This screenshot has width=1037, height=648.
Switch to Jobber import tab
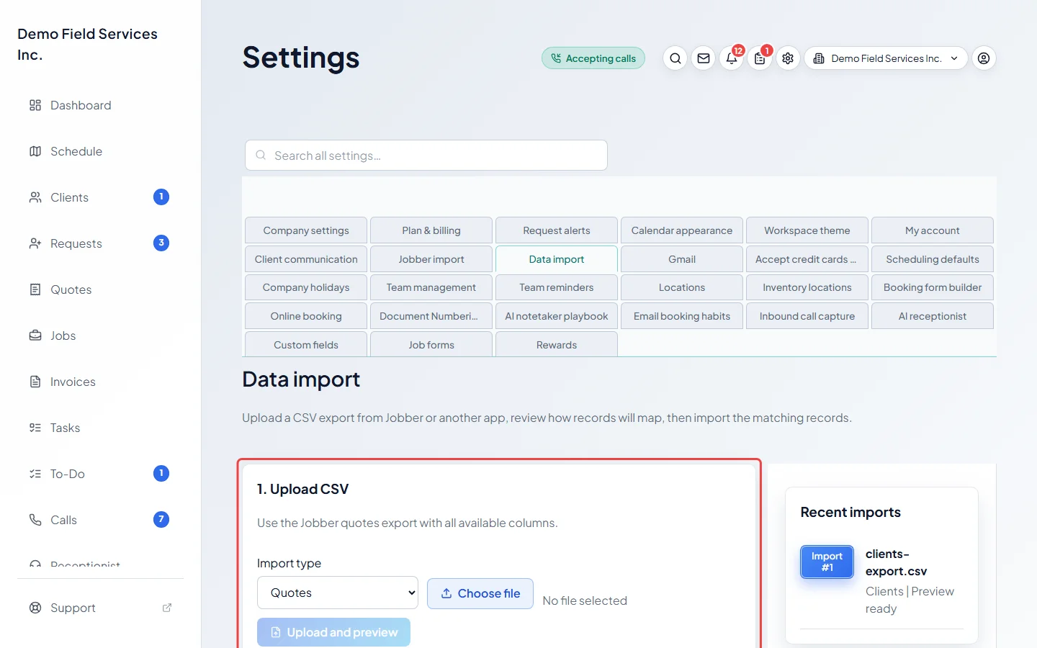pos(431,259)
